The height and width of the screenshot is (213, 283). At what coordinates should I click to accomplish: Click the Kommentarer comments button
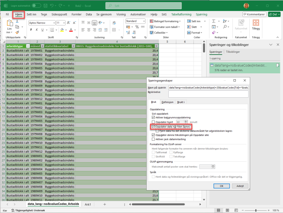coord(254,14)
